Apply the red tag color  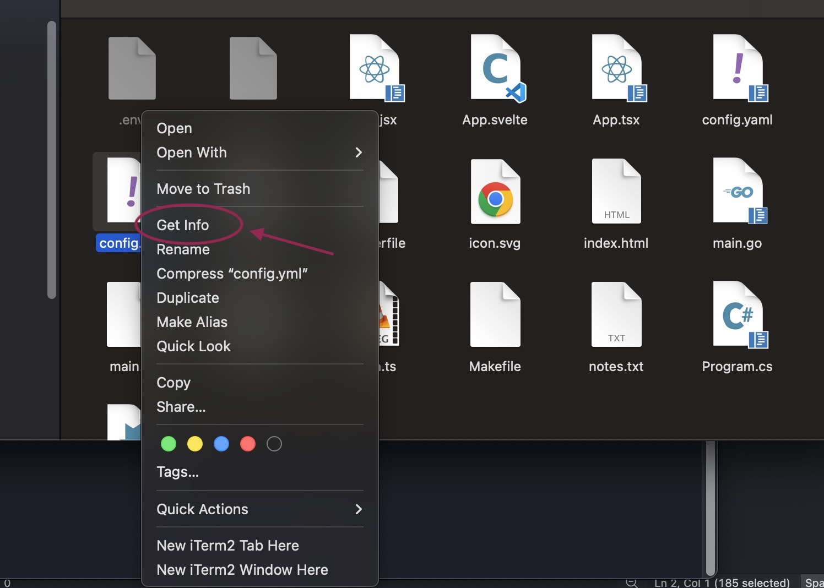[248, 444]
